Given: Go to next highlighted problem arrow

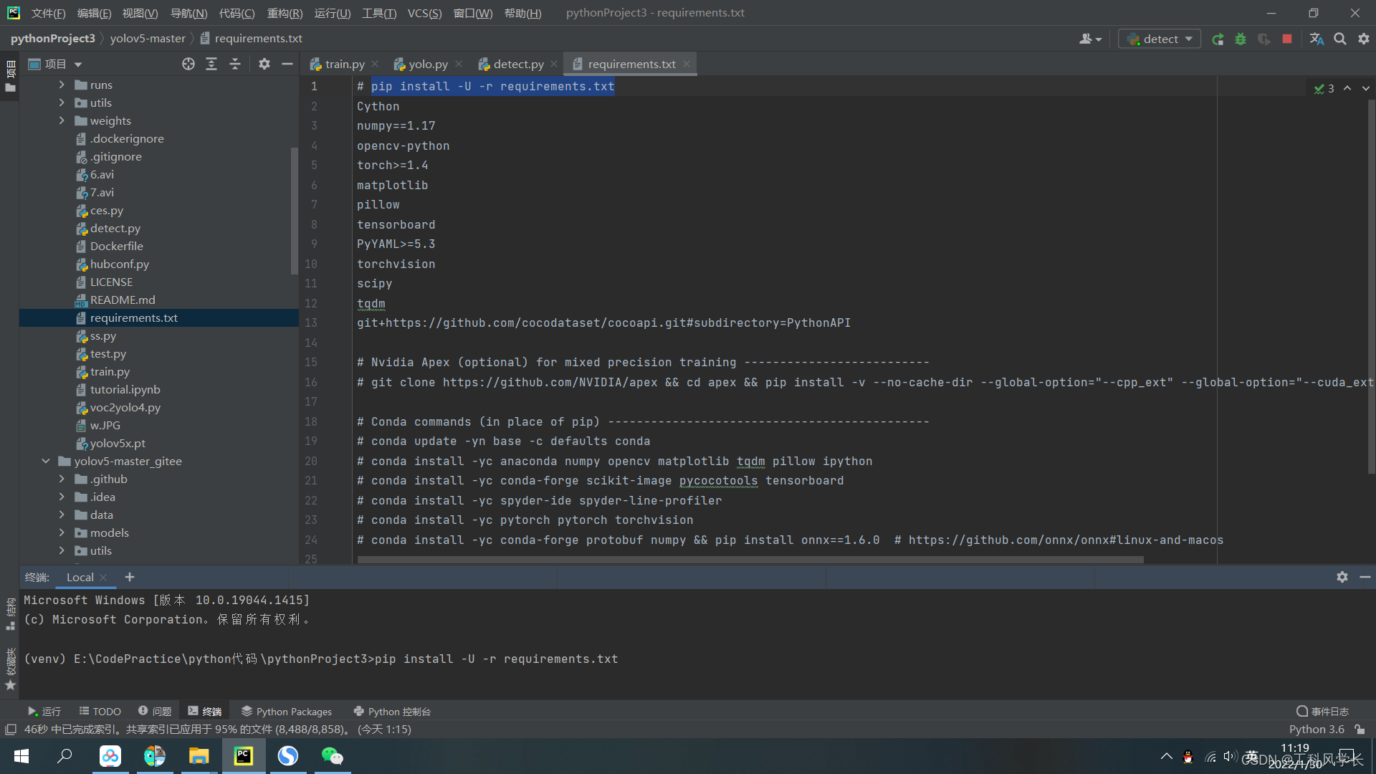Looking at the screenshot, I should point(1366,88).
